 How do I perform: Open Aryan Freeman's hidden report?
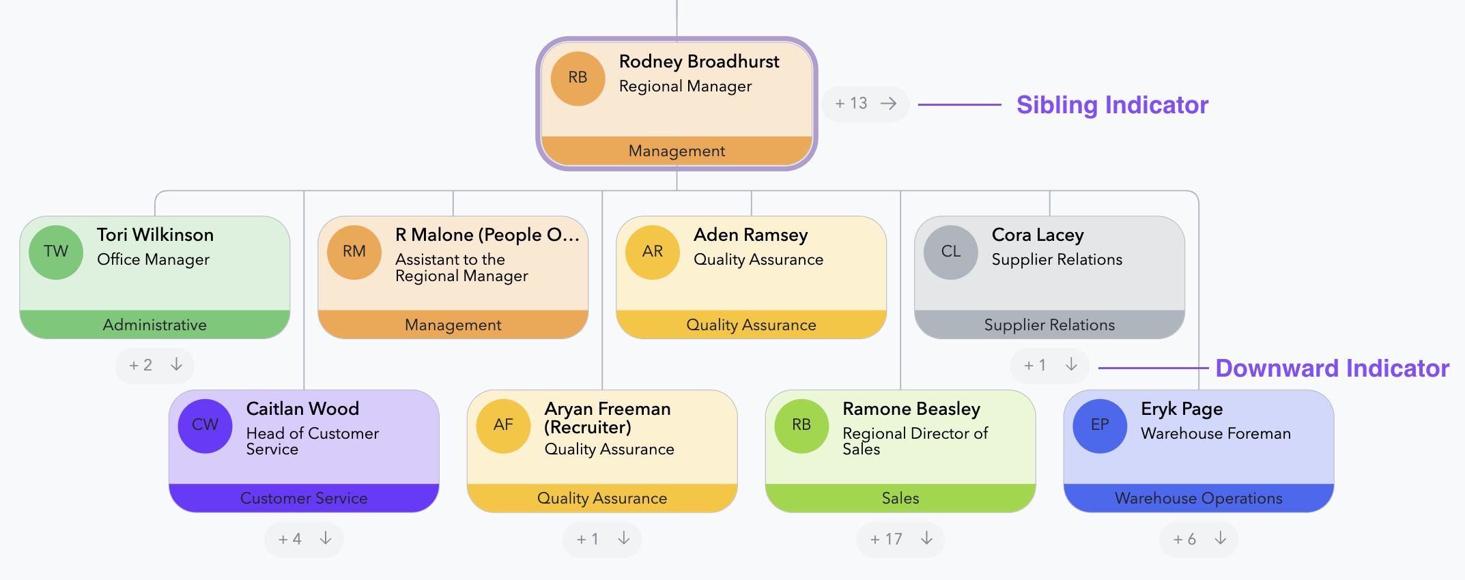pyautogui.click(x=601, y=539)
